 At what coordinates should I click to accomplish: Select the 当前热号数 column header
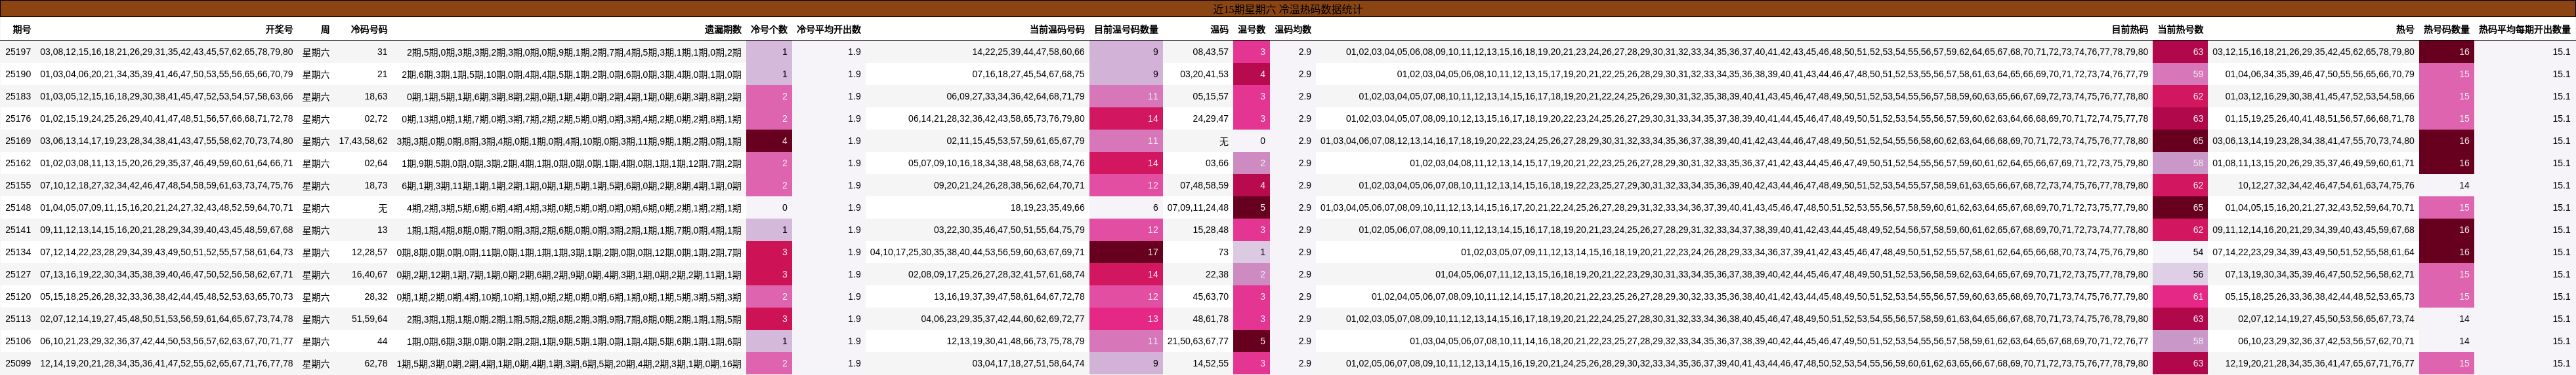click(2180, 30)
